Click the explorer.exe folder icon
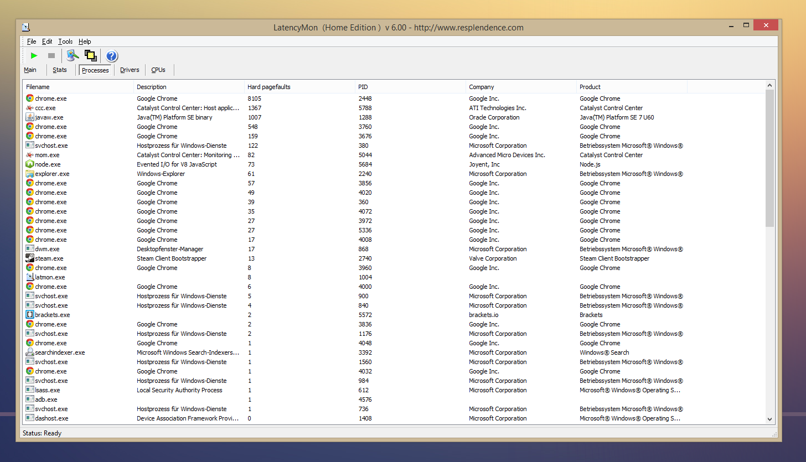Viewport: 806px width, 462px height. pyautogui.click(x=30, y=174)
